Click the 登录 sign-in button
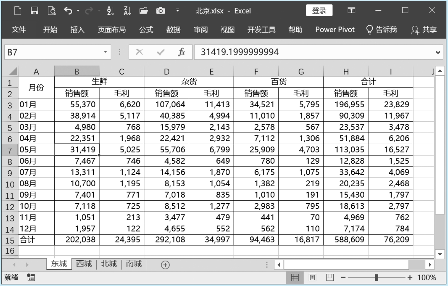 click(319, 11)
